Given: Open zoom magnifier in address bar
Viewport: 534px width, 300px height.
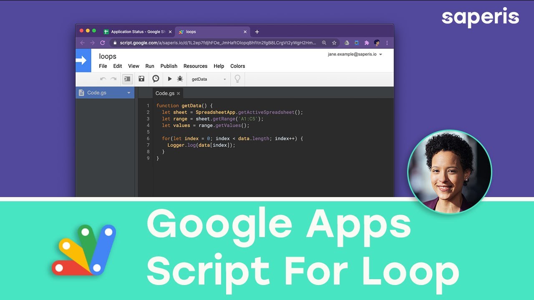Looking at the screenshot, I should tap(324, 42).
